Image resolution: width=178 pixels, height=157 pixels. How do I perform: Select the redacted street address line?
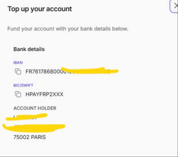point(34,128)
